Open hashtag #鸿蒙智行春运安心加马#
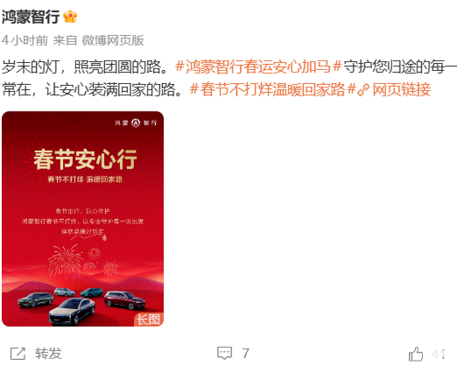 (258, 67)
